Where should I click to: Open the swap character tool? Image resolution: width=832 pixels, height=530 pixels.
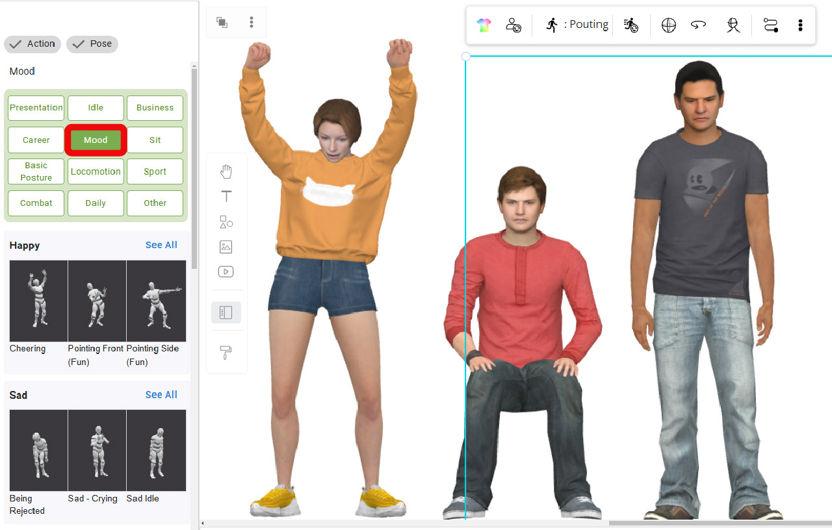coord(513,25)
